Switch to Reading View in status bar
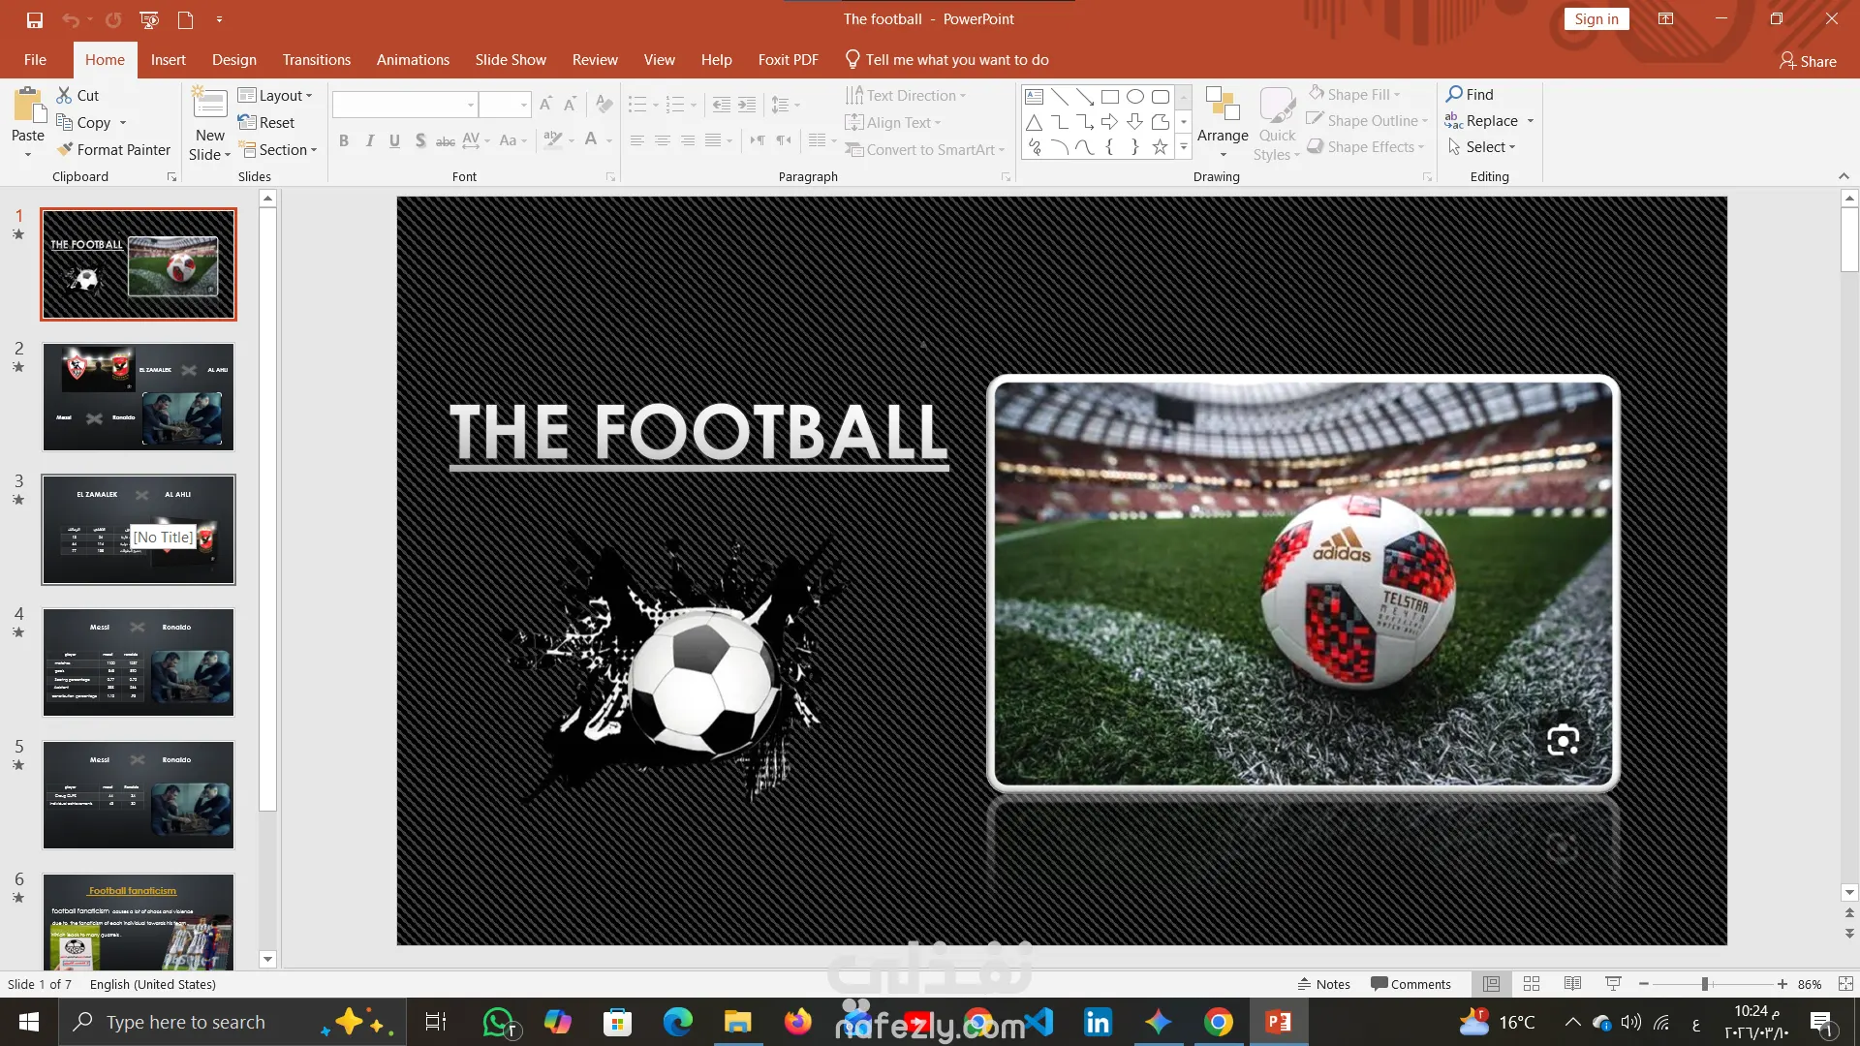This screenshot has height=1046, width=1860. pos(1572,984)
